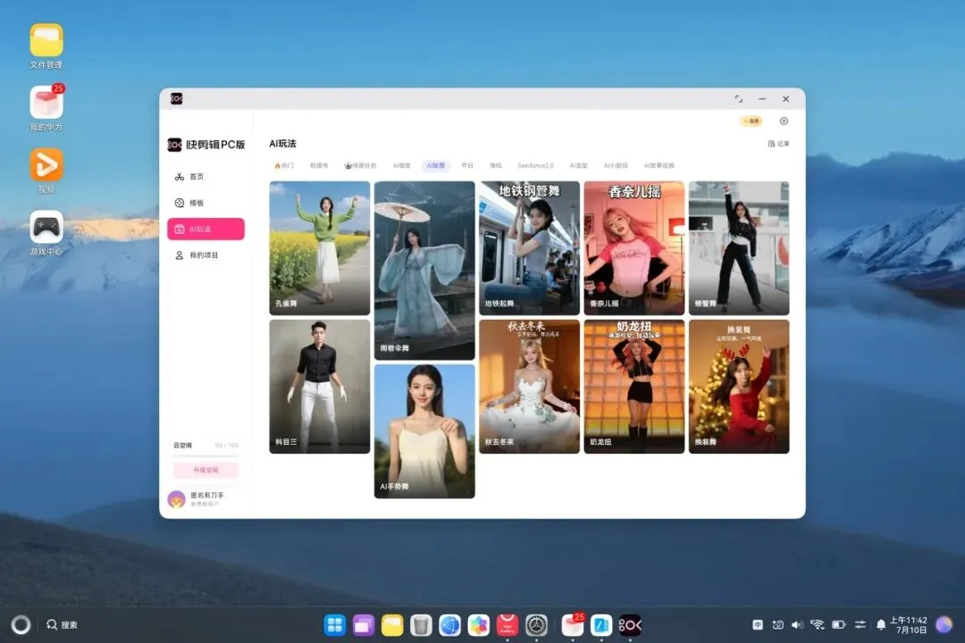Viewport: 965px width, 643px height.
Task: Open the trash bin icon in the taskbar
Action: (x=421, y=625)
